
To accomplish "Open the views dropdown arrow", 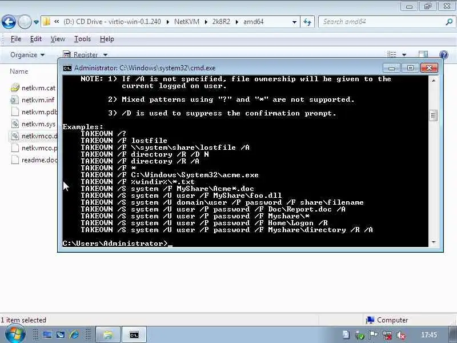I will pyautogui.click(x=404, y=55).
